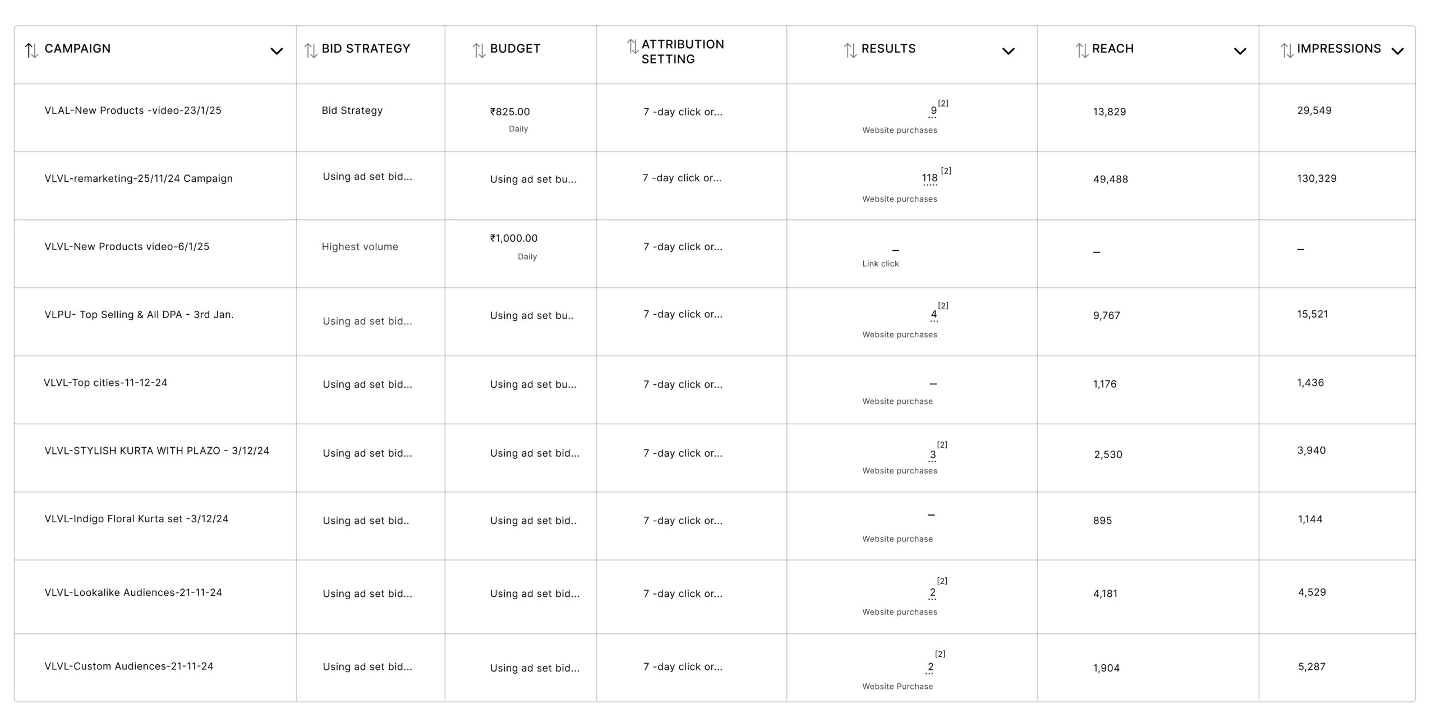Click the Highest volume bid strategy cell
Viewport: 1436px width, 722px height.
point(360,247)
